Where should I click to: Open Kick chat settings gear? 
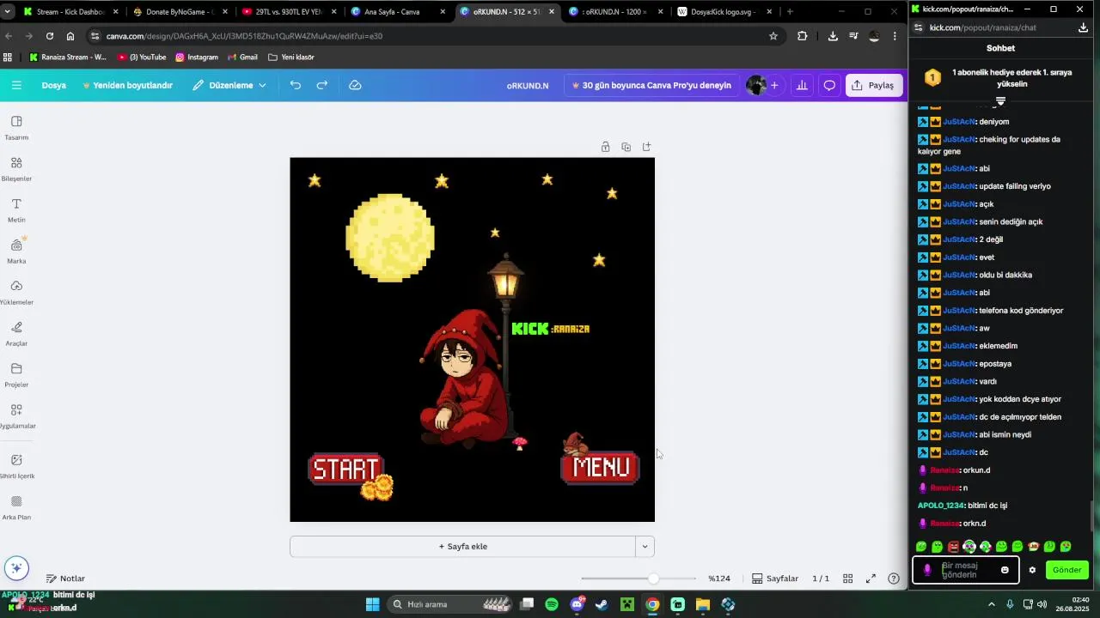pos(1032,570)
